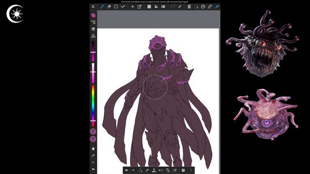Flip canvas horizontally icon
This screenshot has height=174, width=310.
161,170
